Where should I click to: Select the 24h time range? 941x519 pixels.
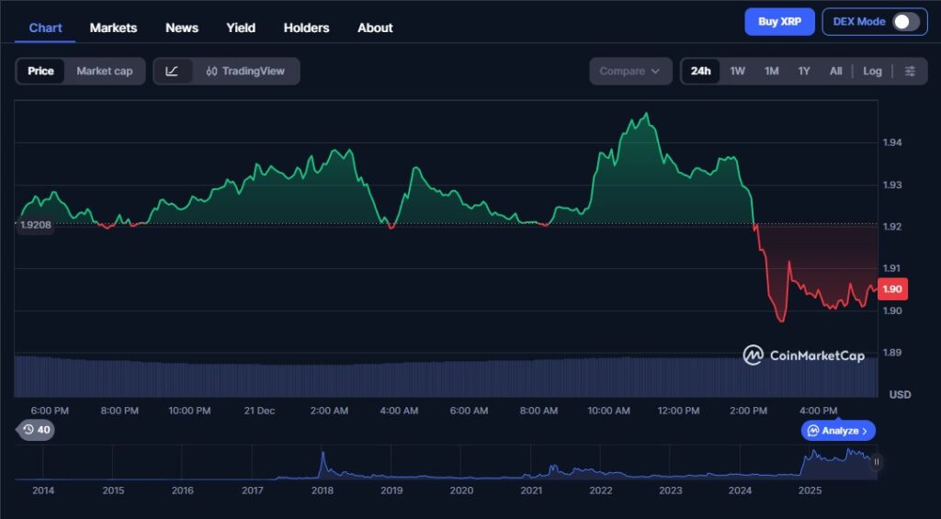[700, 72]
